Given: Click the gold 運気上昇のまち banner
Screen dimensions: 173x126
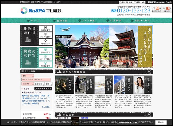Looking at the screenshot, I should tap(145, 47).
